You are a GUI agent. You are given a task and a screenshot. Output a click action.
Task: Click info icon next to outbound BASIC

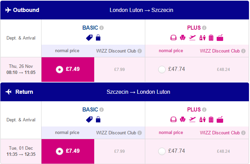(102, 28)
